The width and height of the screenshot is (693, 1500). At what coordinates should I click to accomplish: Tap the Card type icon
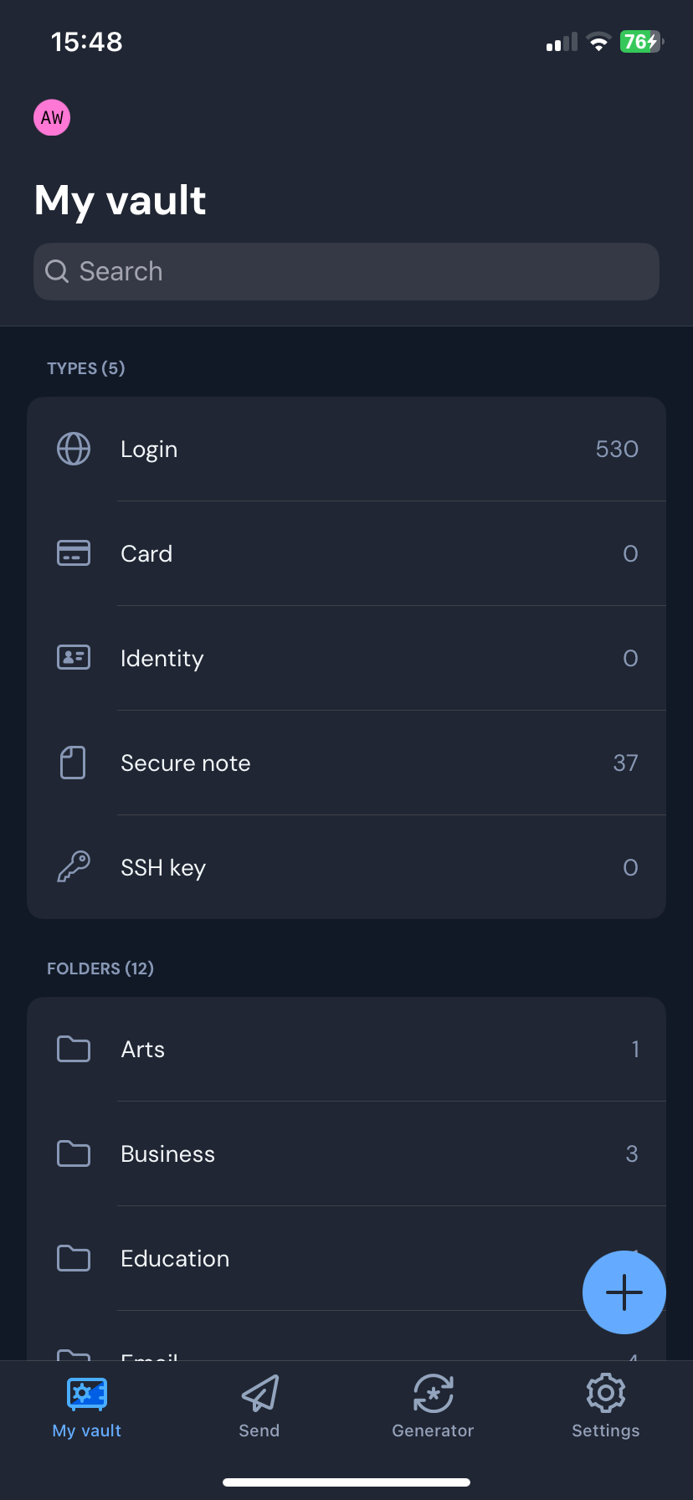tap(74, 553)
